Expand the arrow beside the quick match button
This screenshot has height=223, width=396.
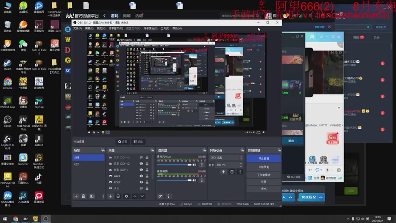pos(321,197)
